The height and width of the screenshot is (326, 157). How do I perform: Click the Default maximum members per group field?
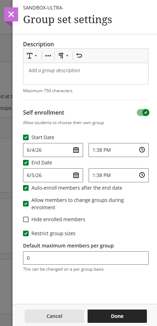(85, 258)
